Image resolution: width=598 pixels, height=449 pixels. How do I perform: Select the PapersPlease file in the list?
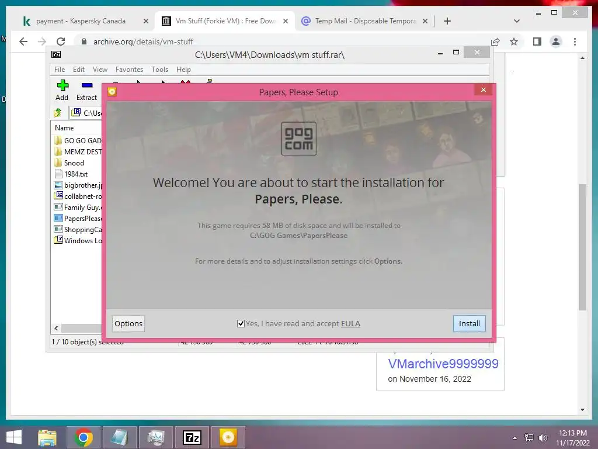78,219
